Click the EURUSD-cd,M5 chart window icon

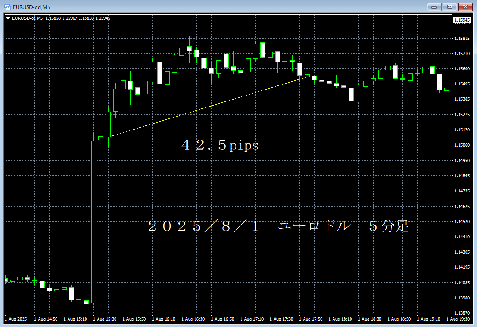[7, 7]
